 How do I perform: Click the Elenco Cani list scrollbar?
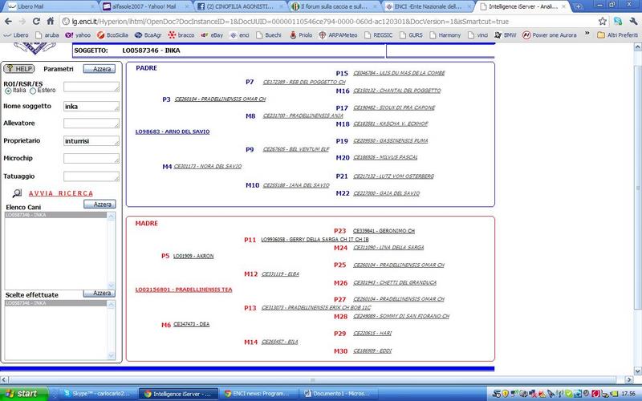click(x=119, y=249)
